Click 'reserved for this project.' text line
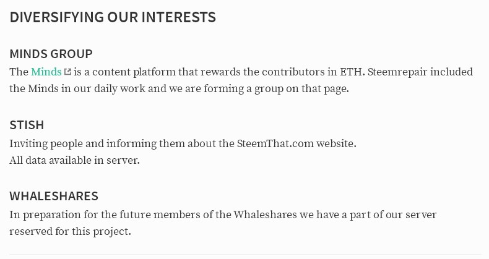Image resolution: width=489 pixels, height=259 pixels. [x=70, y=231]
